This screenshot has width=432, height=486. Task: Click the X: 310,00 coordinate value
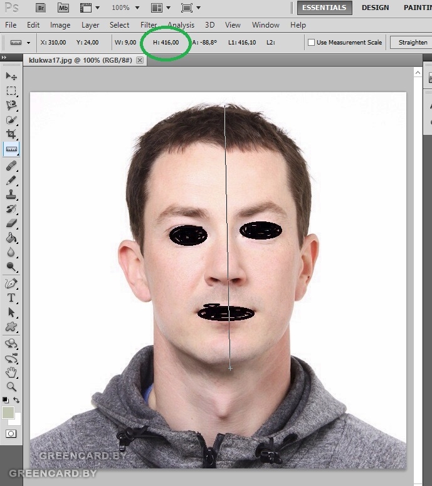pos(53,43)
